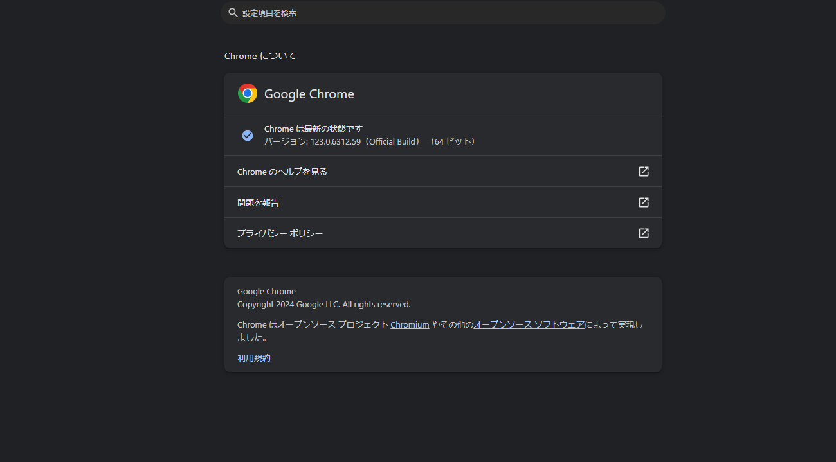The image size is (836, 462).
Task: Click the Google Chrome logo icon
Action: point(248,93)
